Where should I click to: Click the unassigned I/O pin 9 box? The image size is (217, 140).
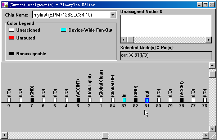pyautogui.click(x=9, y=100)
